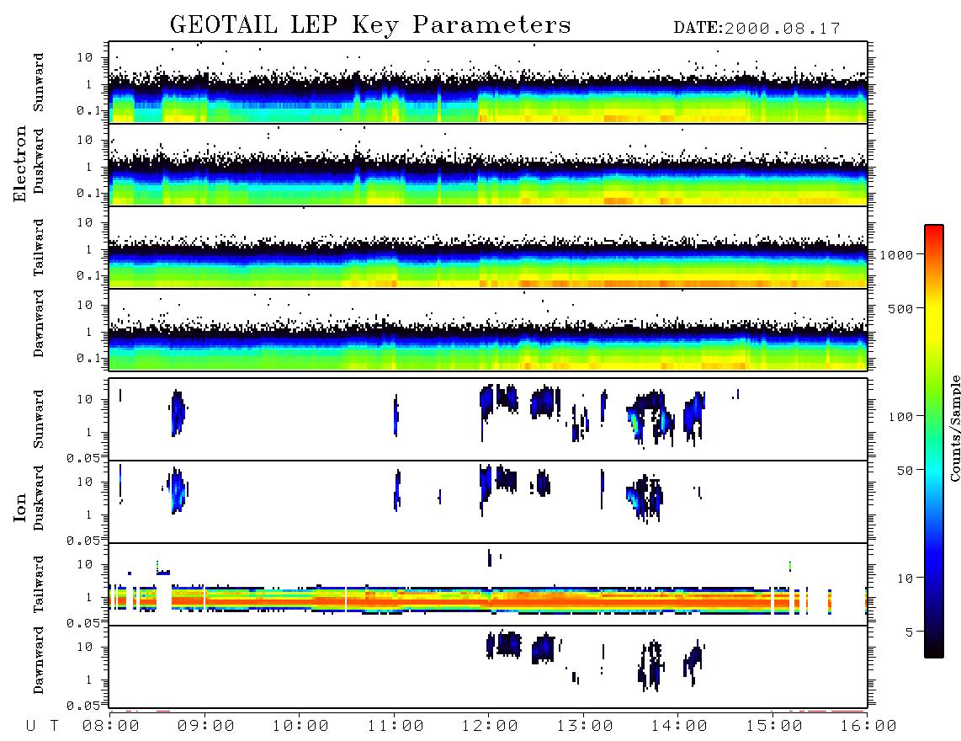
Task: Click the '0.05' tick of Ion Sunward panel
Action: point(83,457)
